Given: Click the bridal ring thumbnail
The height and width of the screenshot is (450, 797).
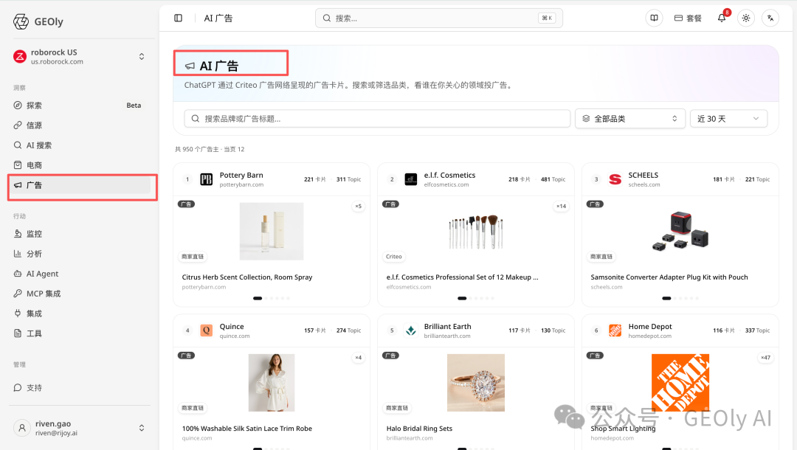Looking at the screenshot, I should pyautogui.click(x=476, y=382).
